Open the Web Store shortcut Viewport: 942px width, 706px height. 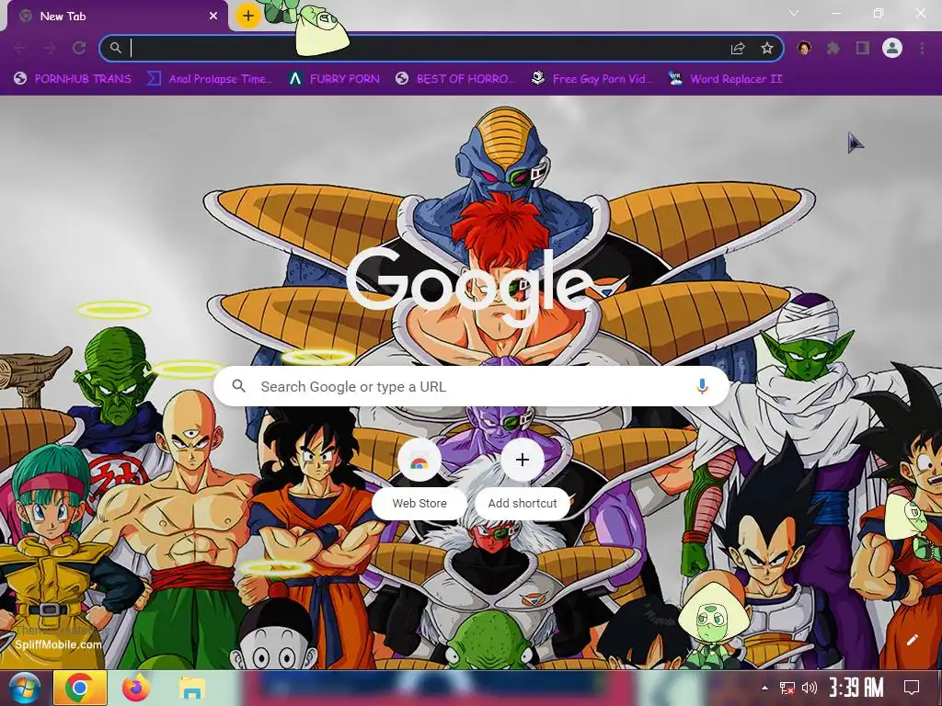(419, 478)
